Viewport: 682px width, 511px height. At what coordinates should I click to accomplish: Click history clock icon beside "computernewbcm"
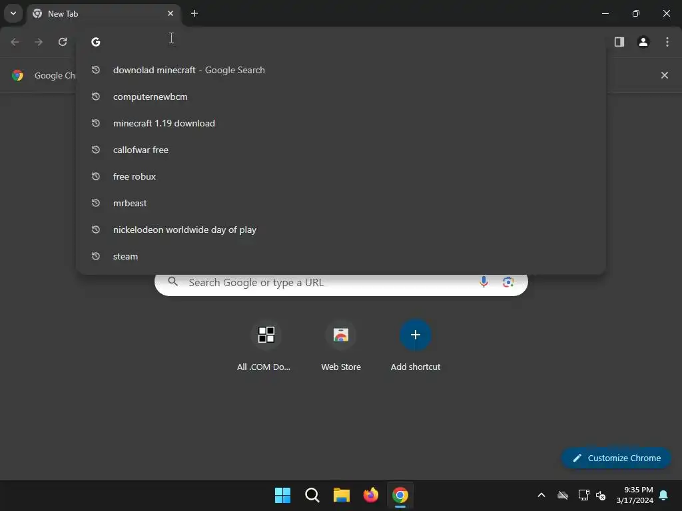pyautogui.click(x=96, y=96)
